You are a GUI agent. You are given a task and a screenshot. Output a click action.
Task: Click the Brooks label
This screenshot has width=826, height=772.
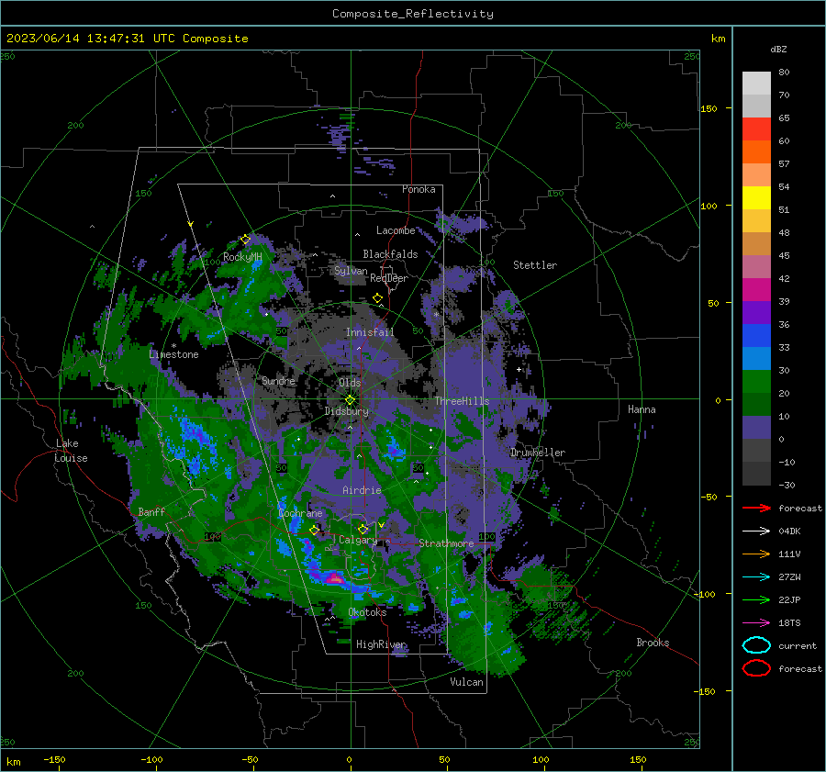click(x=653, y=643)
